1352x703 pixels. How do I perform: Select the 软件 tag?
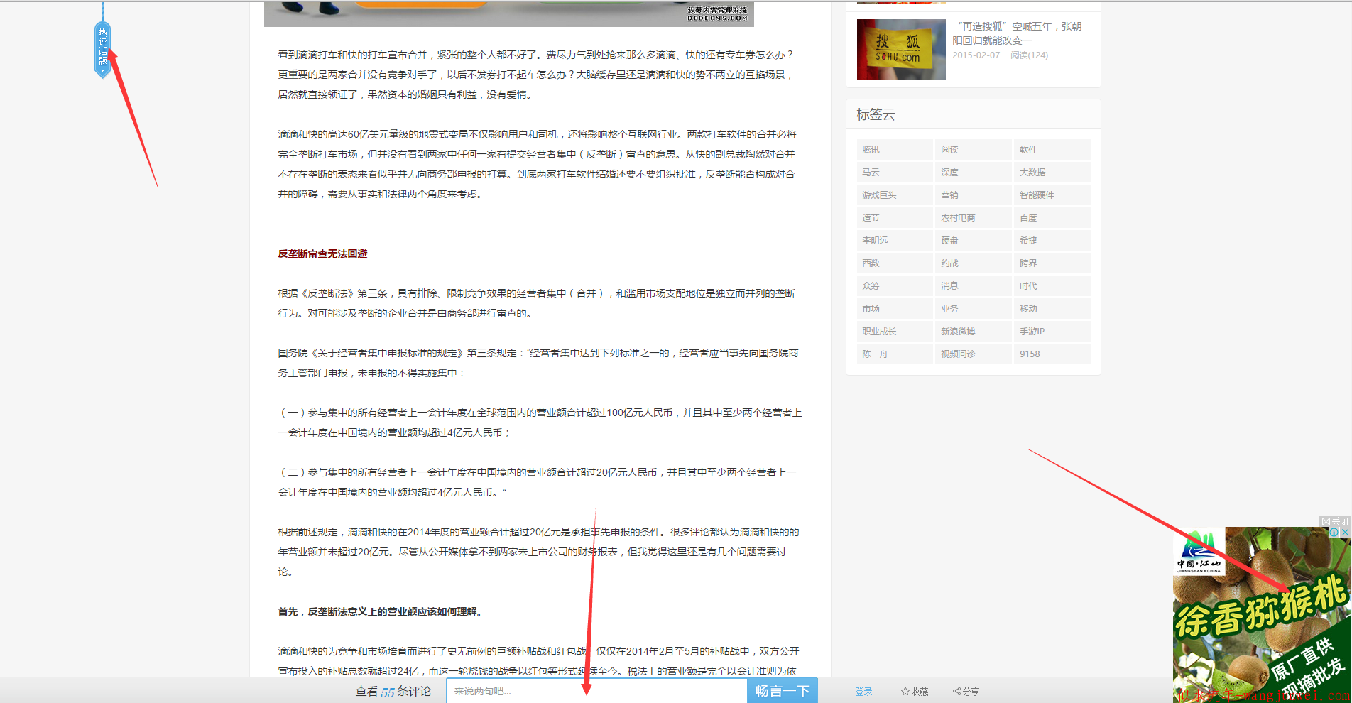1052,149
